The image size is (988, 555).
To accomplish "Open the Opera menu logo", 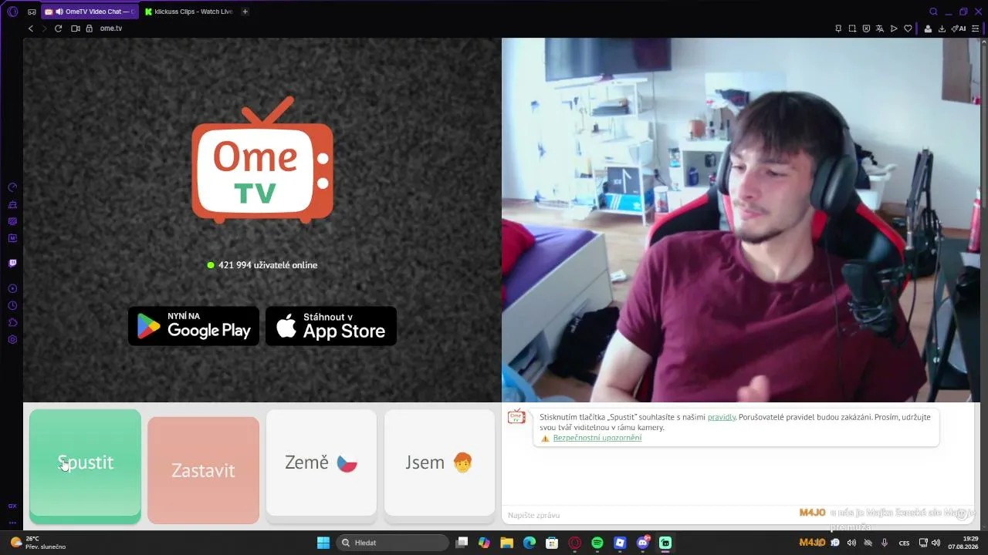I will [x=12, y=12].
